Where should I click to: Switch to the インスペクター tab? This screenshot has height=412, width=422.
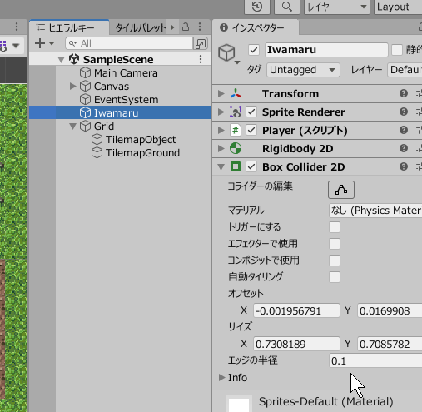pos(256,27)
